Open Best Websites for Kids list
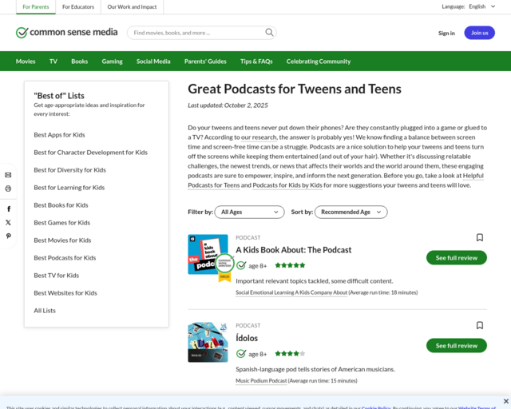Image resolution: width=511 pixels, height=409 pixels. [x=65, y=293]
